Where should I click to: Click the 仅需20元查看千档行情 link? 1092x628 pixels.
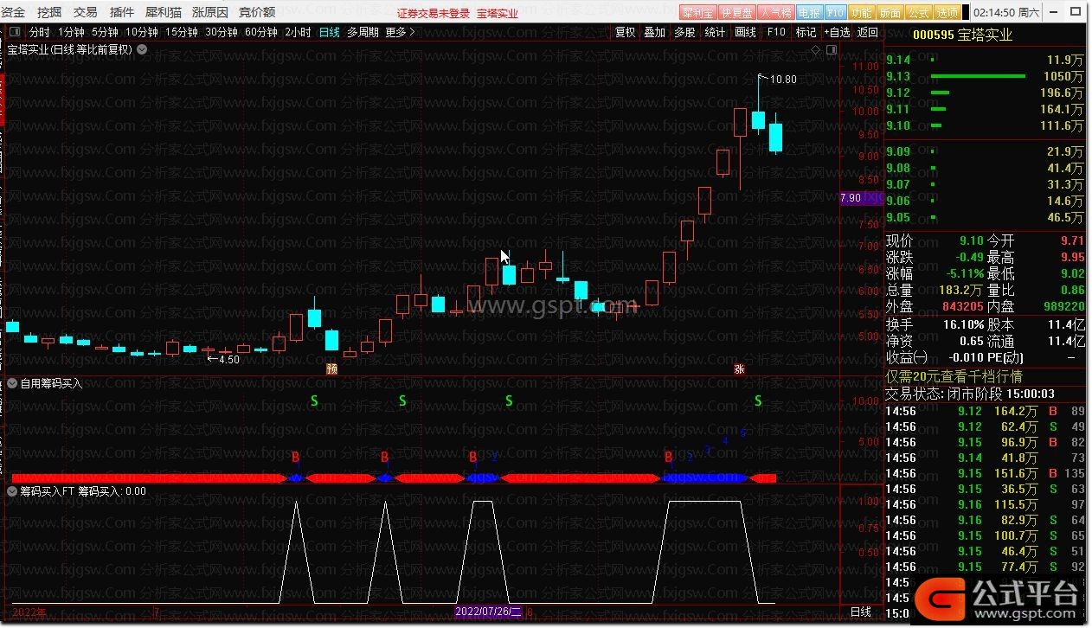tap(954, 376)
